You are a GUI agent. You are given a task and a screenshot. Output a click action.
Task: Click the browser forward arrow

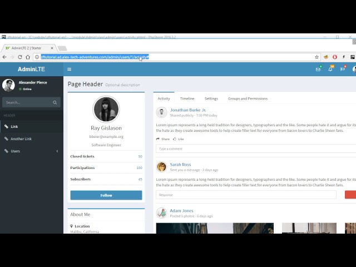[12, 57]
